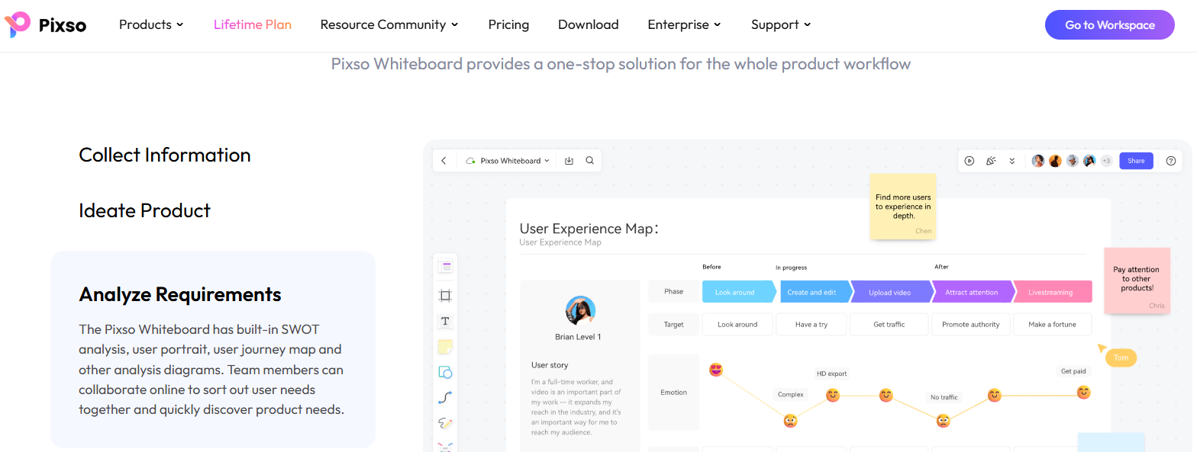
Task: Click the blue Look around phase arrow
Action: click(x=738, y=292)
